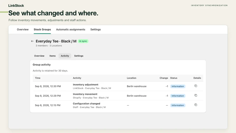Image resolution: width=236 pixels, height=133 pixels.
Task: Select "Sep 8, 2026, 12:30 PM" timestamp
Action: tap(48, 86)
